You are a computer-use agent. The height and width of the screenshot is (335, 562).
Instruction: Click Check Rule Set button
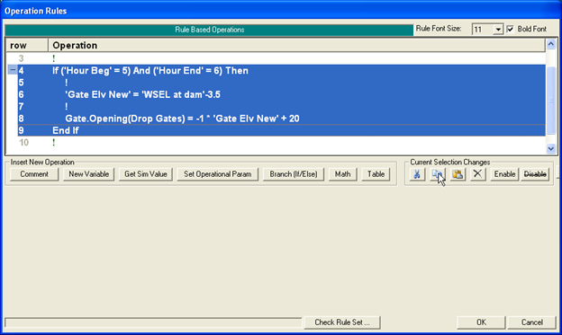pyautogui.click(x=342, y=322)
